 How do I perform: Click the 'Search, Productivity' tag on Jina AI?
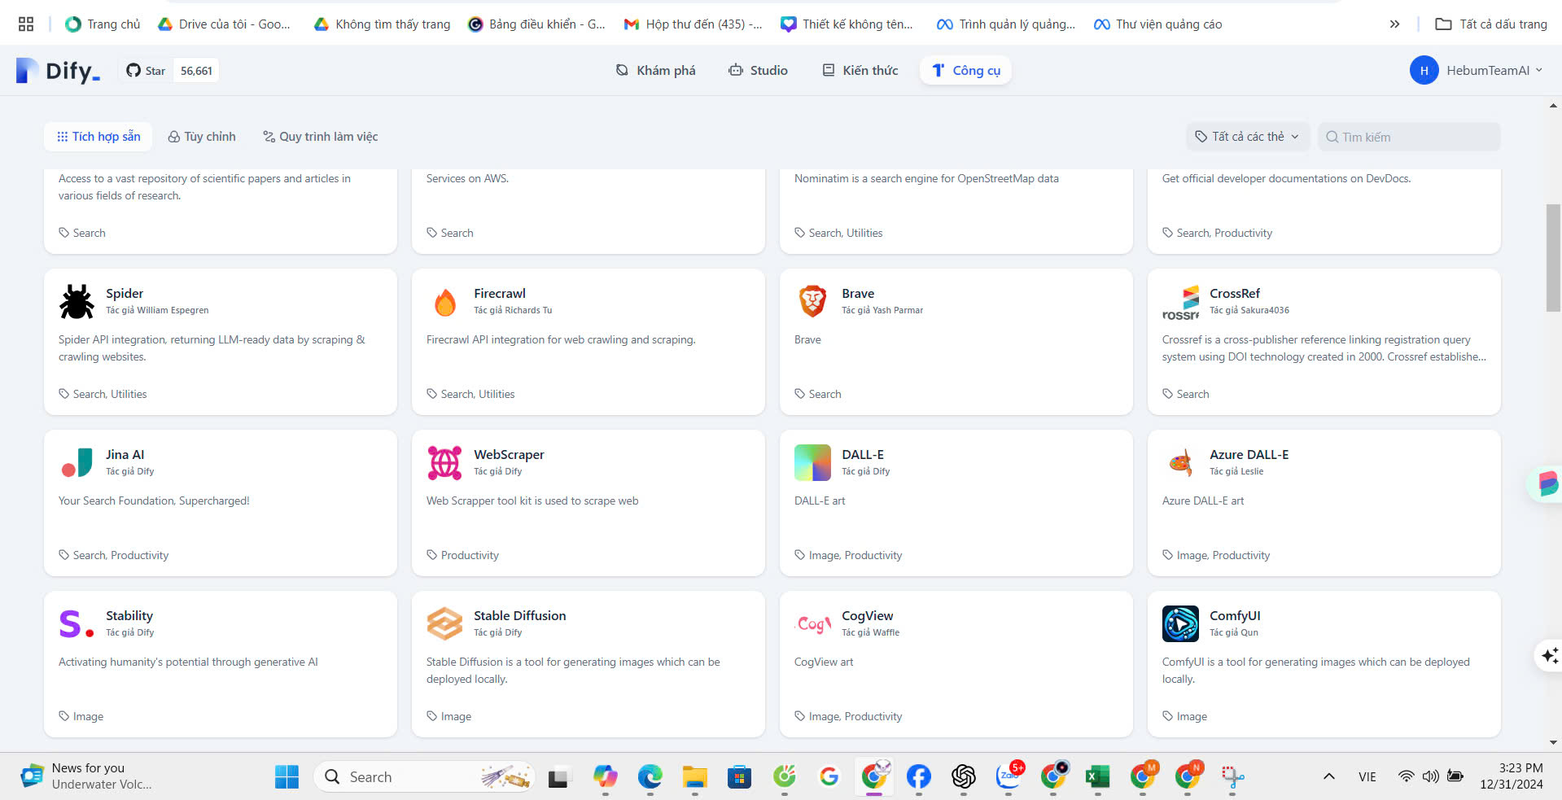point(120,555)
